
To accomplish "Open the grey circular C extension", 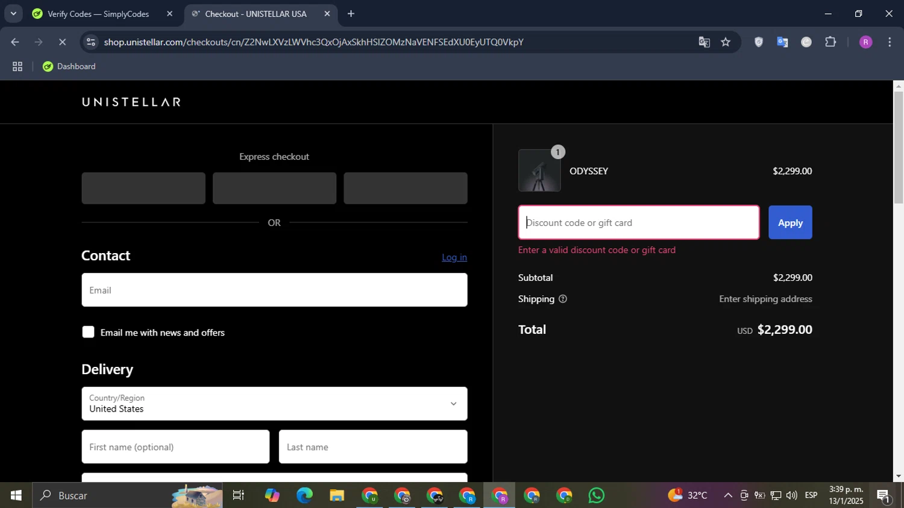I will point(806,42).
